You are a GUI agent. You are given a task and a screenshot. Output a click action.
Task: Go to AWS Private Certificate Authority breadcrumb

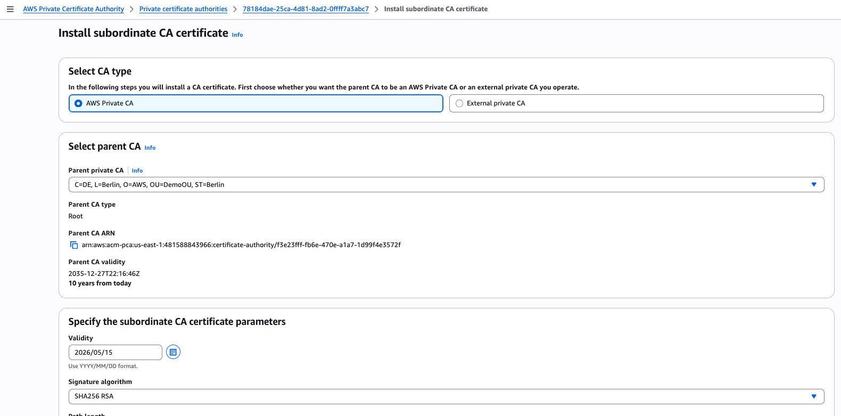click(x=73, y=9)
